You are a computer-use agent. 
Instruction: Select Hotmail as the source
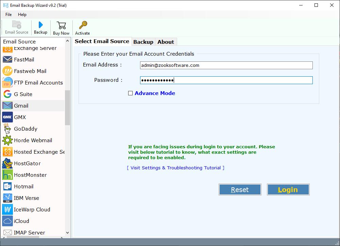[x=23, y=186]
